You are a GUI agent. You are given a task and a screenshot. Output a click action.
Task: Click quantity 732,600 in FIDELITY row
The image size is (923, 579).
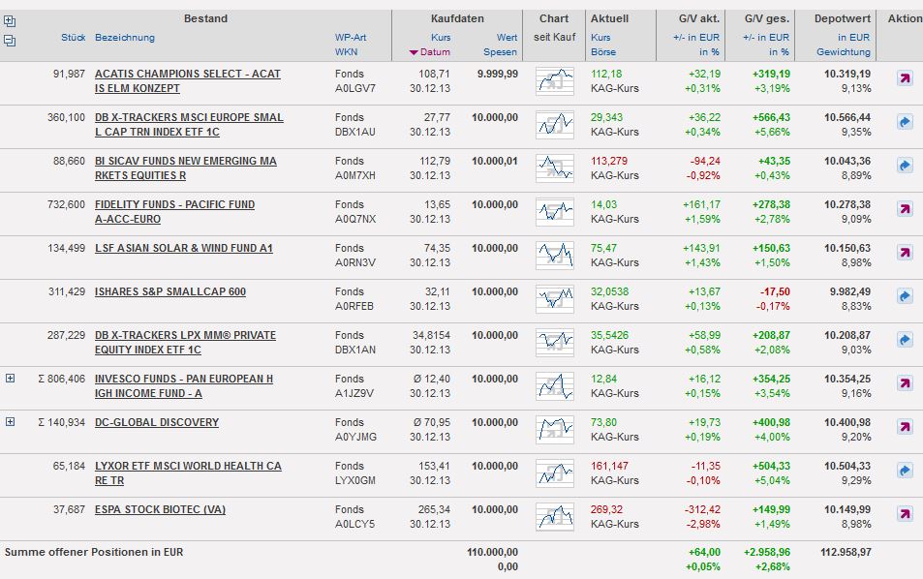pos(66,204)
